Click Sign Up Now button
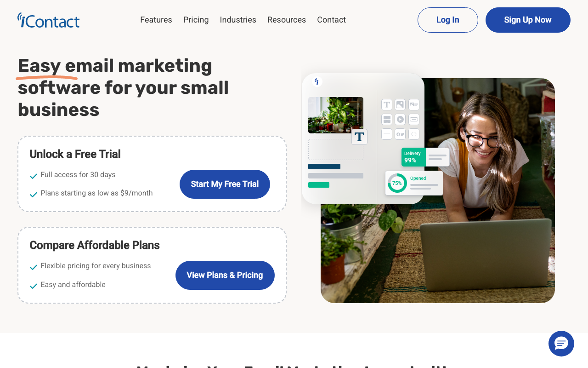The width and height of the screenshot is (588, 368). [x=528, y=20]
